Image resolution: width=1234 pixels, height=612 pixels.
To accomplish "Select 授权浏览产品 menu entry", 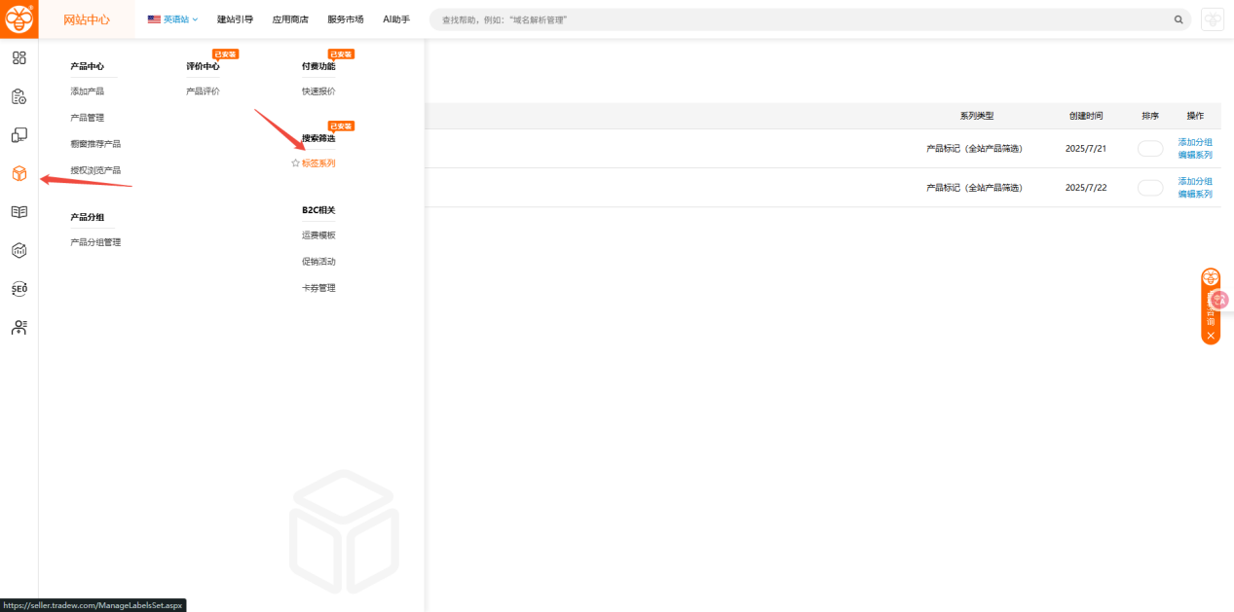I will coord(95,170).
